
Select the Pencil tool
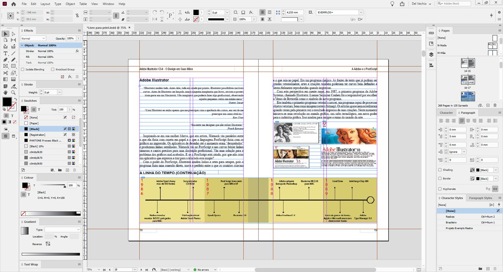coord(13,60)
